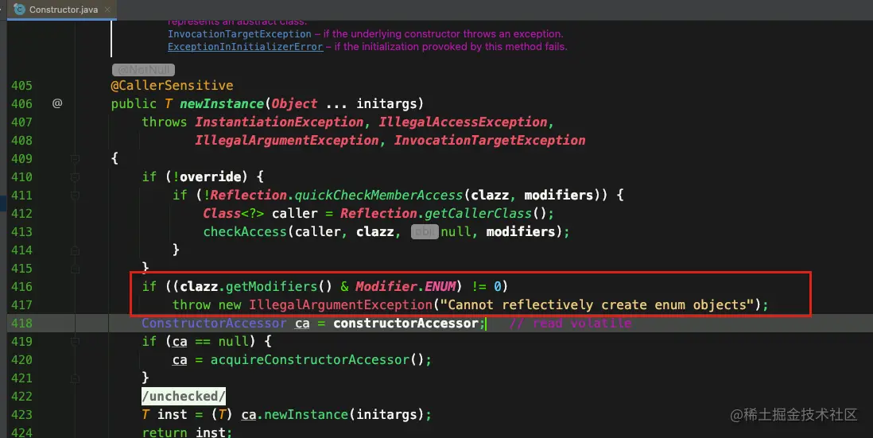
Task: Click line number 405 in the gutter
Action: click(21, 86)
